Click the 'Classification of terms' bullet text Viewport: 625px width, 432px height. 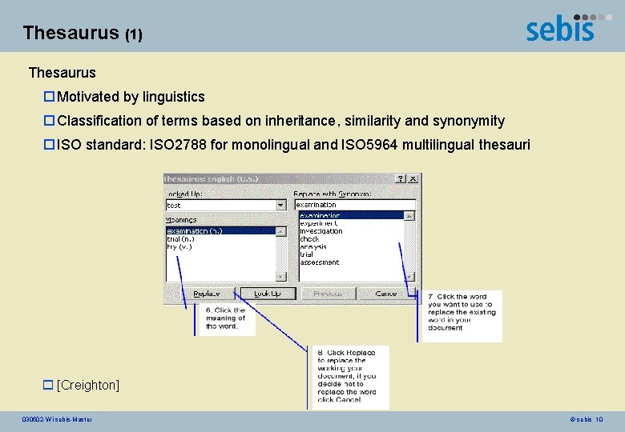point(280,121)
